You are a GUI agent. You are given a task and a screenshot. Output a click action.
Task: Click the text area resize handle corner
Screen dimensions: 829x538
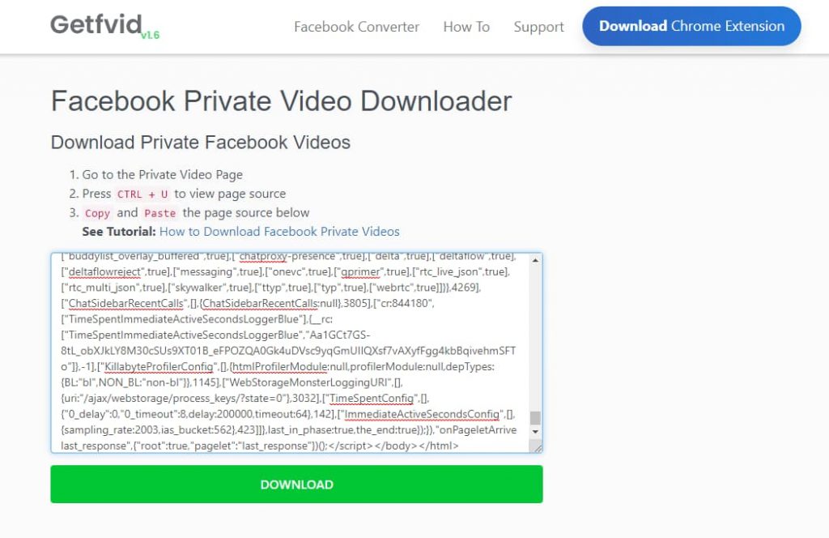point(538,448)
